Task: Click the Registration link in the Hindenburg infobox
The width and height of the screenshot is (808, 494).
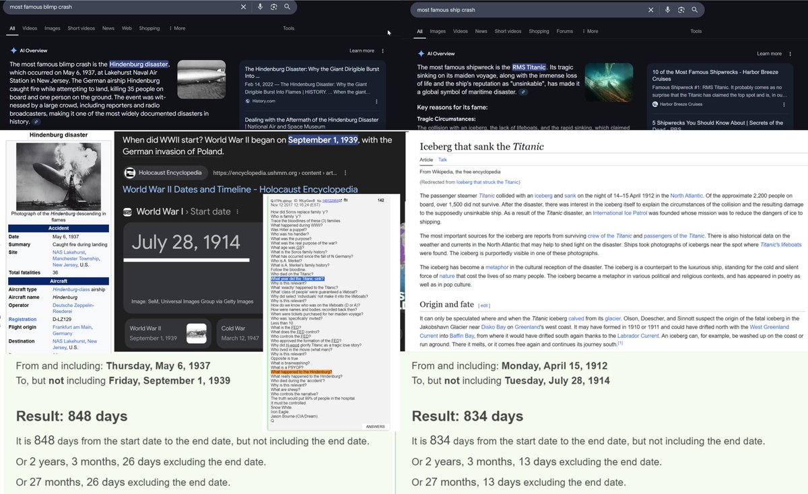Action: [22, 320]
